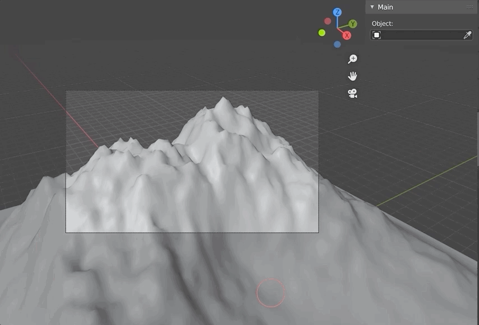
Task: Collapse the Main panel with its disclosure triangle
Action: [371, 7]
